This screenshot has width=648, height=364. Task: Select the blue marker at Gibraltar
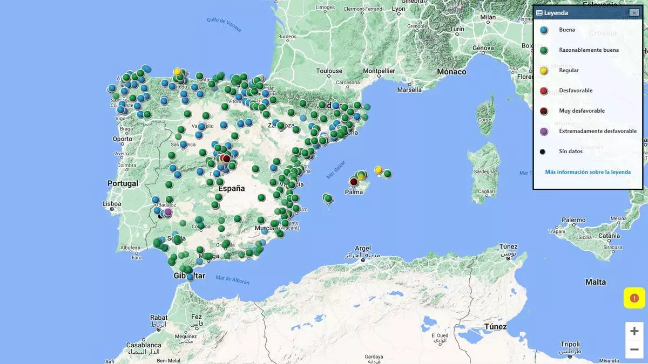[190, 277]
